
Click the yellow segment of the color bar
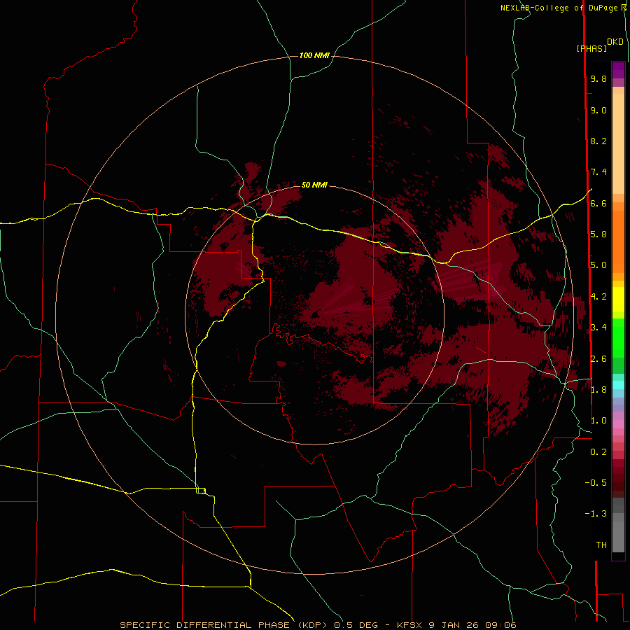pos(618,300)
